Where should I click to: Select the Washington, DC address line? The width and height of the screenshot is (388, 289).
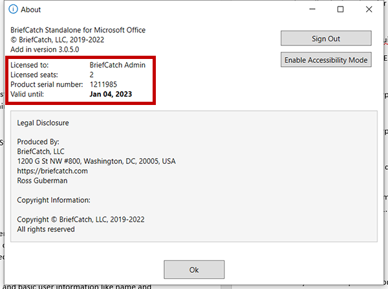click(x=96, y=161)
